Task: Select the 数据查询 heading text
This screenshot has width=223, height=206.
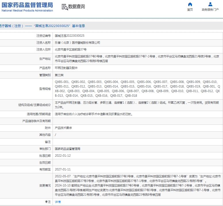Action: [x=76, y=7]
